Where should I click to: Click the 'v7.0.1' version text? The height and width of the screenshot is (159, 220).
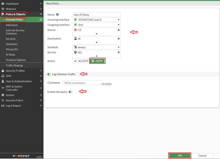(x=39, y=157)
